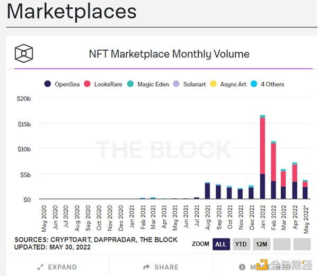This screenshot has height=276, width=318.
Task: Select the 12M zoom range
Action: pos(261,244)
